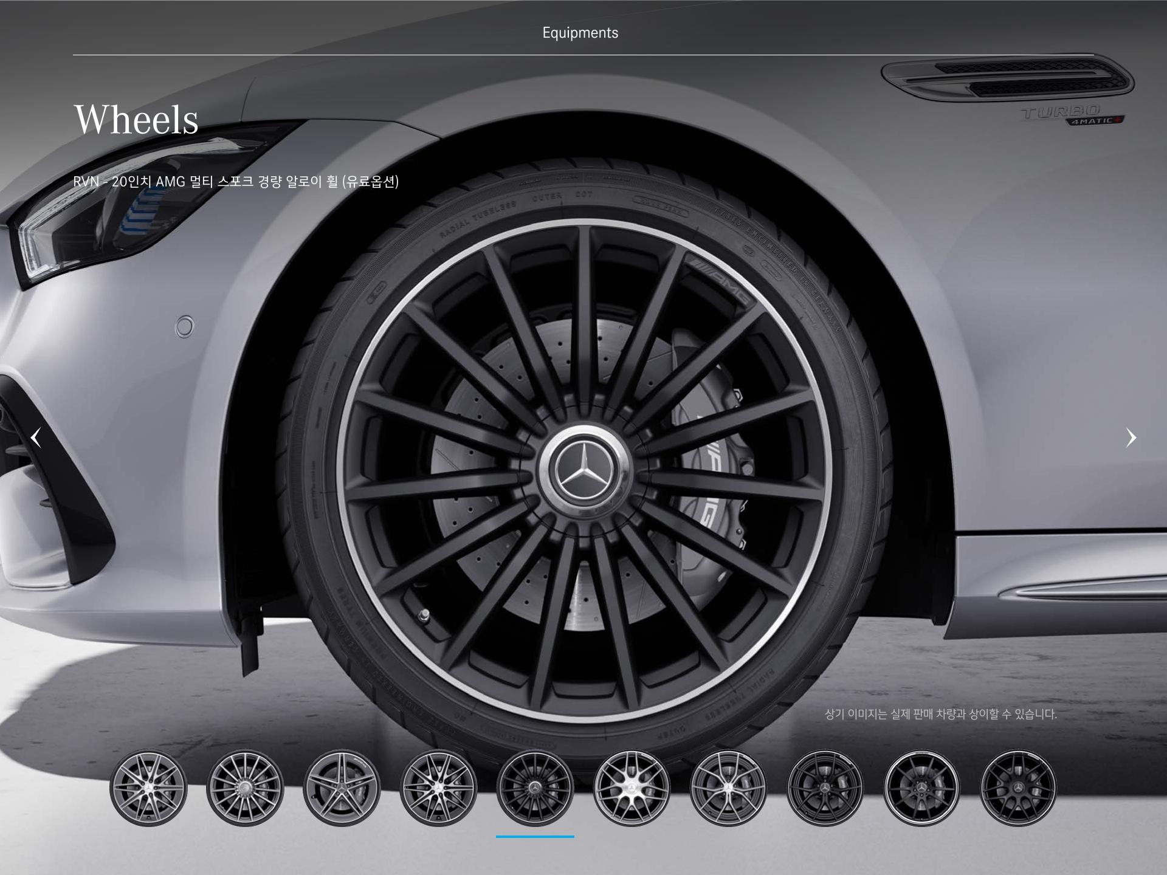Click the 상기 이미지는 disclaimer text

941,714
